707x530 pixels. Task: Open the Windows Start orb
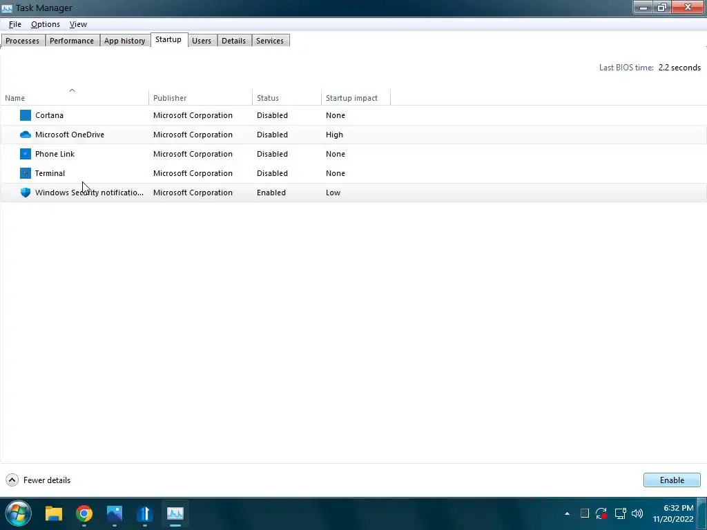pos(18,513)
